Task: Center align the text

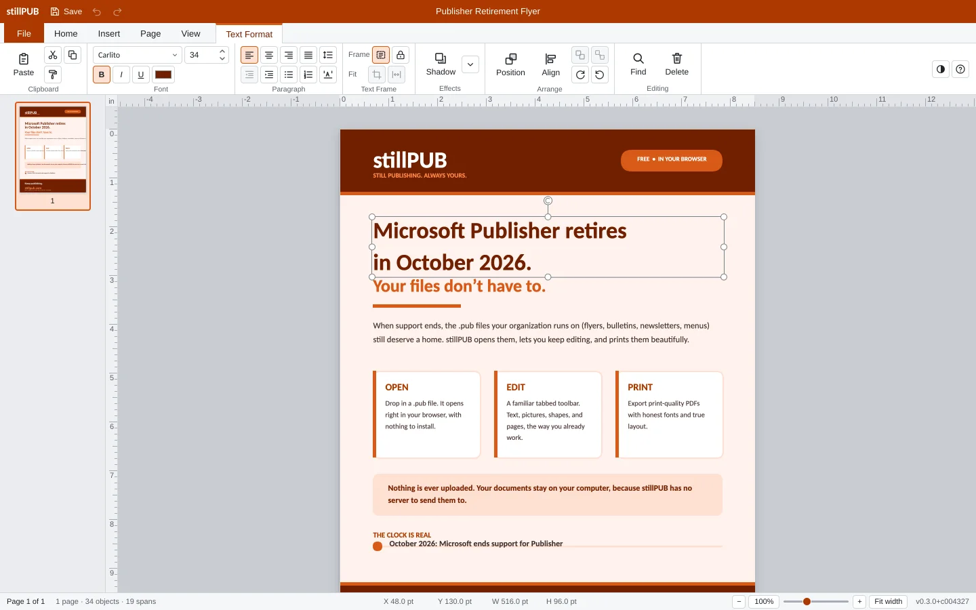Action: coord(269,55)
